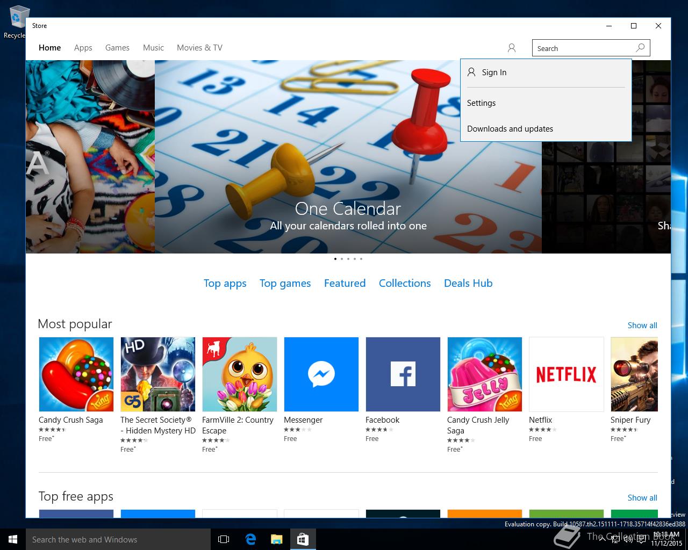Open the Deals Hub link
The height and width of the screenshot is (550, 688).
(x=468, y=283)
